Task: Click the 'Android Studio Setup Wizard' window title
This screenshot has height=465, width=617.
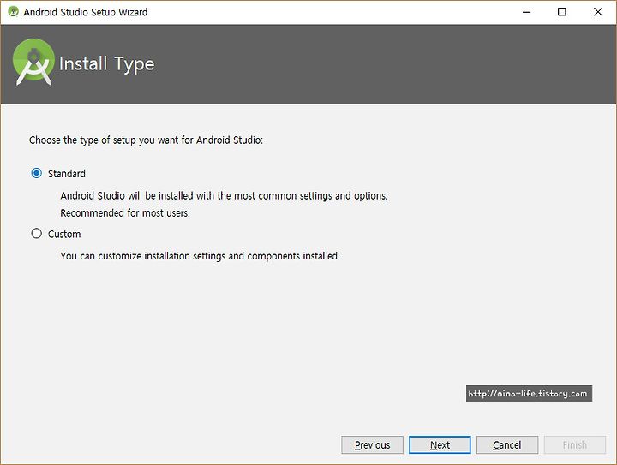Action: point(86,12)
